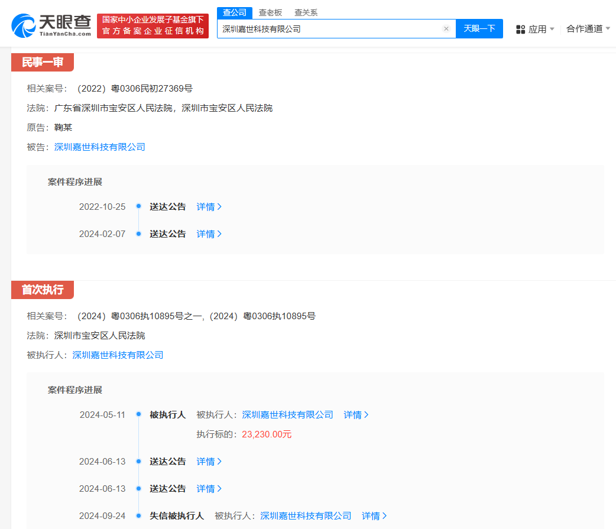The image size is (616, 529).
Task: Open 详情 for first 2024-06-13 送达公告
Action: tap(209, 462)
